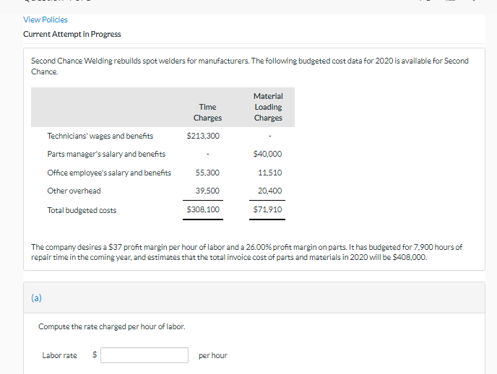This screenshot has height=374, width=497.
Task: Click the Current Attempt in Progress heading
Action: pos(72,34)
